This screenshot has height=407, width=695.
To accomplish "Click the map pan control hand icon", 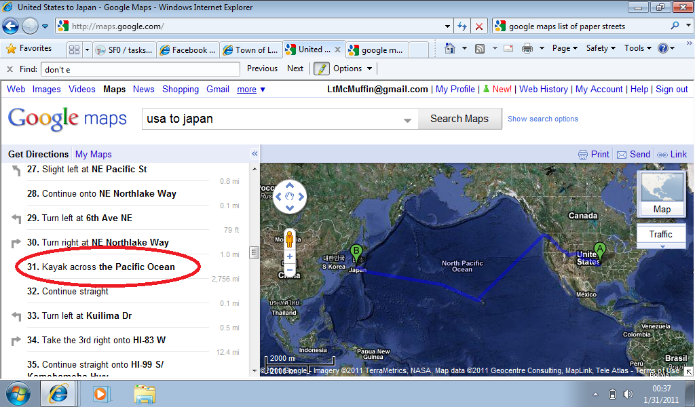I will point(290,197).
